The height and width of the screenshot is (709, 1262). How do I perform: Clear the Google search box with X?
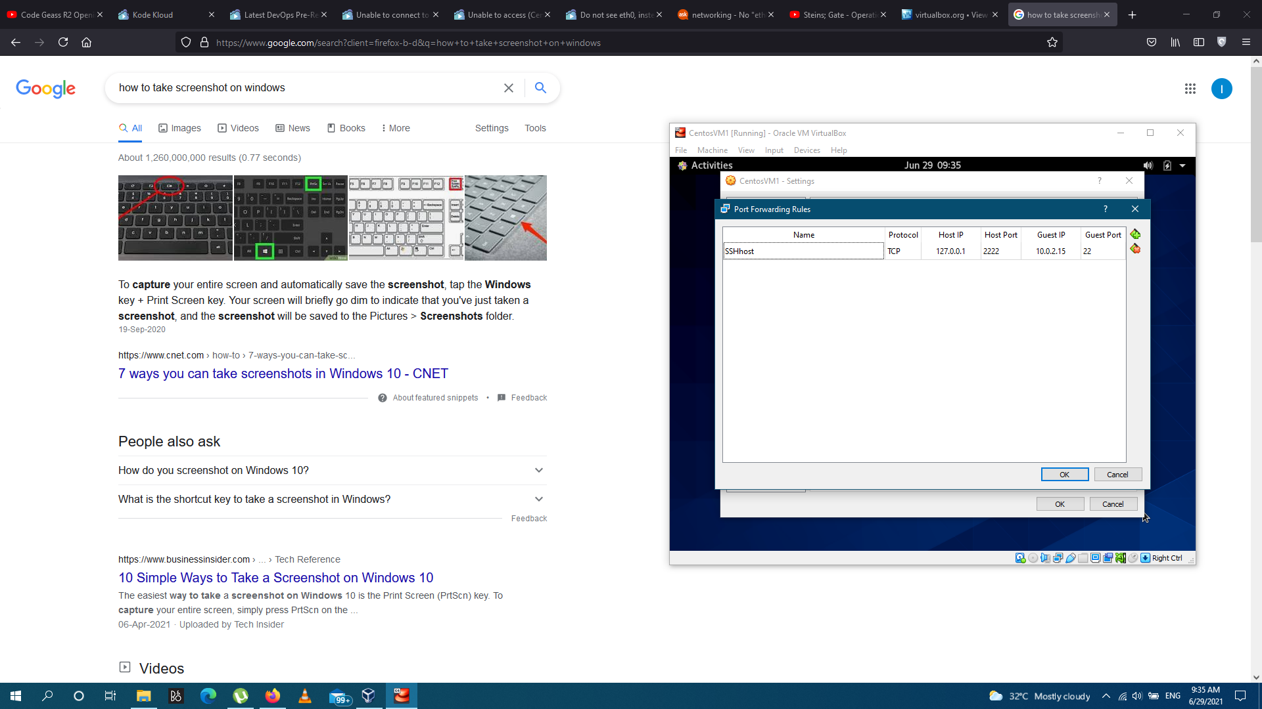point(508,88)
